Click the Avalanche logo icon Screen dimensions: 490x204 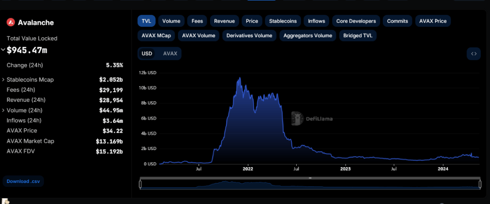[x=11, y=22]
